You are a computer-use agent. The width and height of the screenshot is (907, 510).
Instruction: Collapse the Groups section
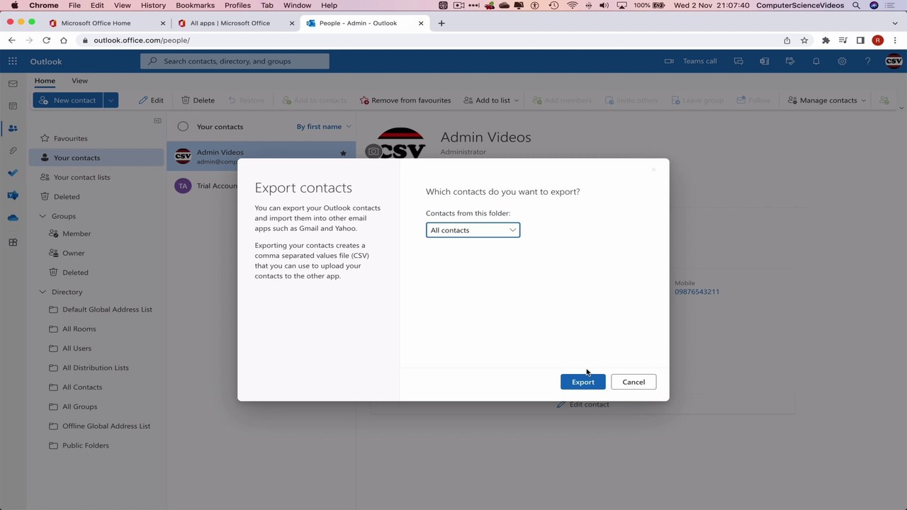[x=43, y=216]
